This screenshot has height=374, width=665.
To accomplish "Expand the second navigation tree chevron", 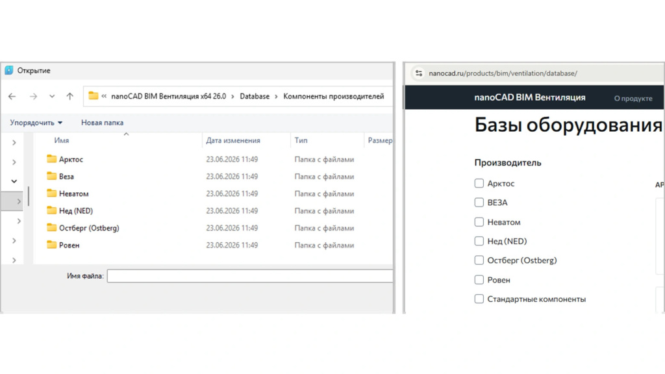I will (x=14, y=162).
